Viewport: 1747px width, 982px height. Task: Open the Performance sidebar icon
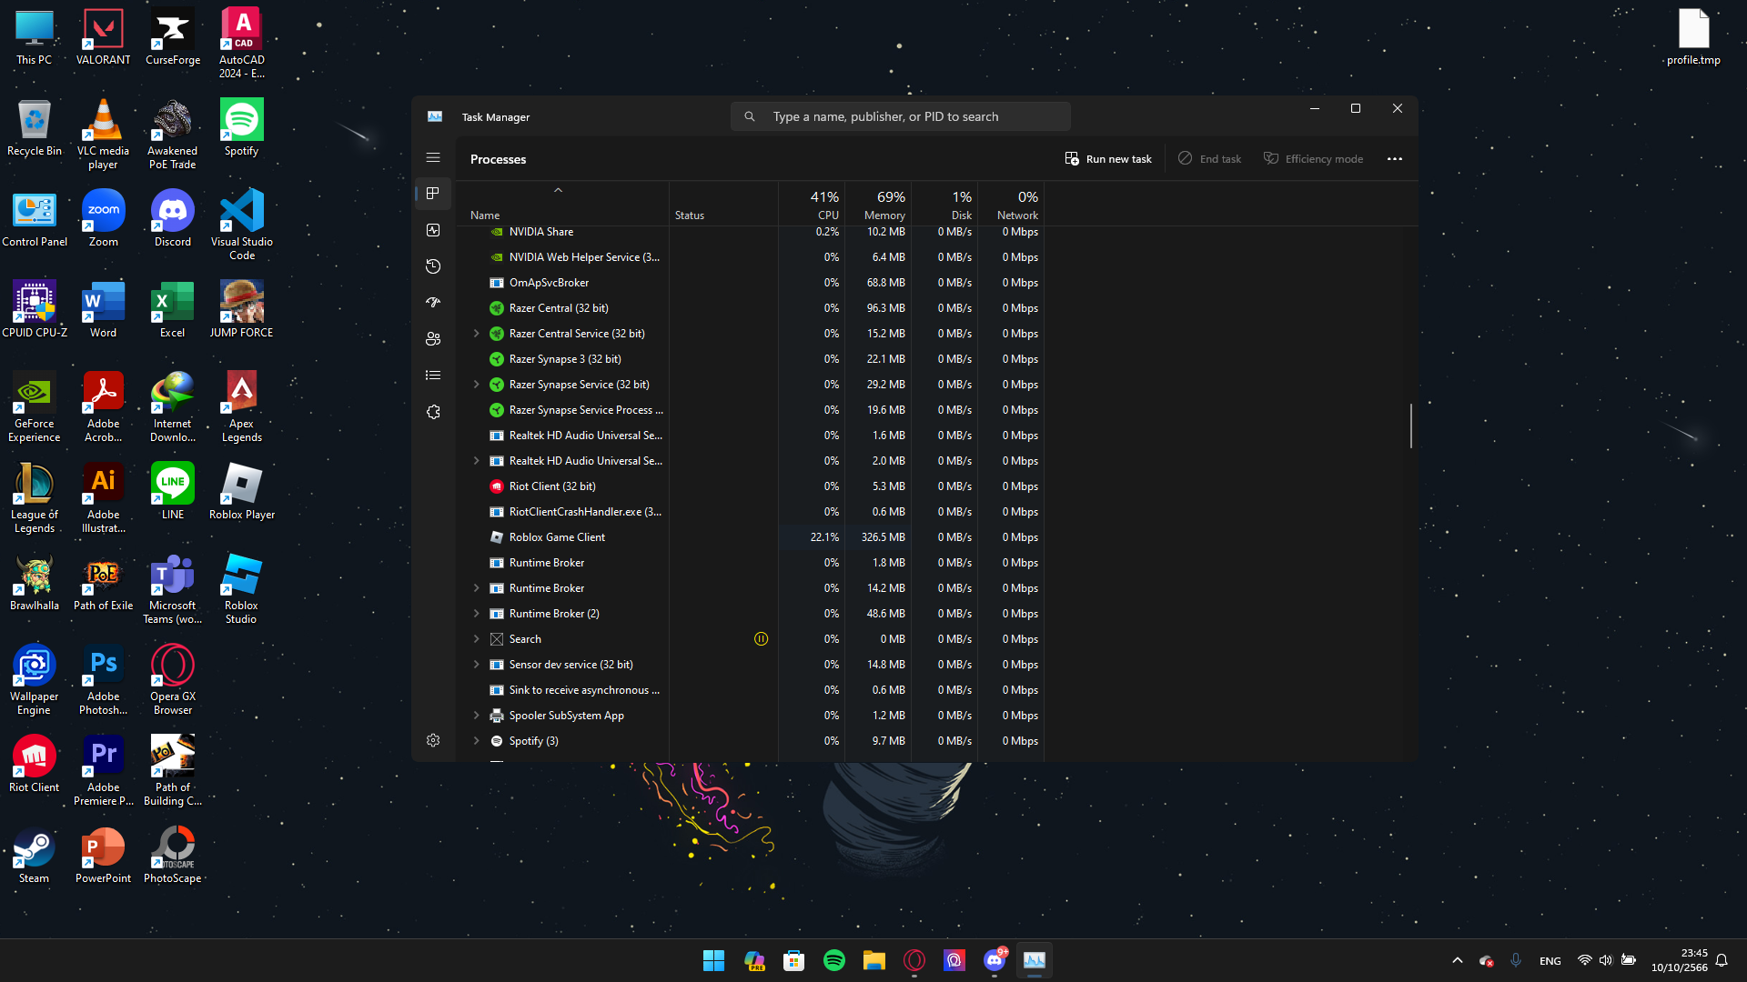point(433,230)
